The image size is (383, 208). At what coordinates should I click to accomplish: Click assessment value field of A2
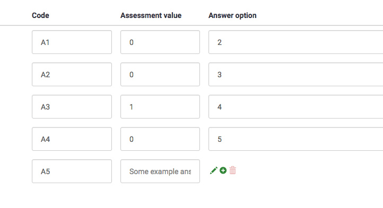(160, 75)
